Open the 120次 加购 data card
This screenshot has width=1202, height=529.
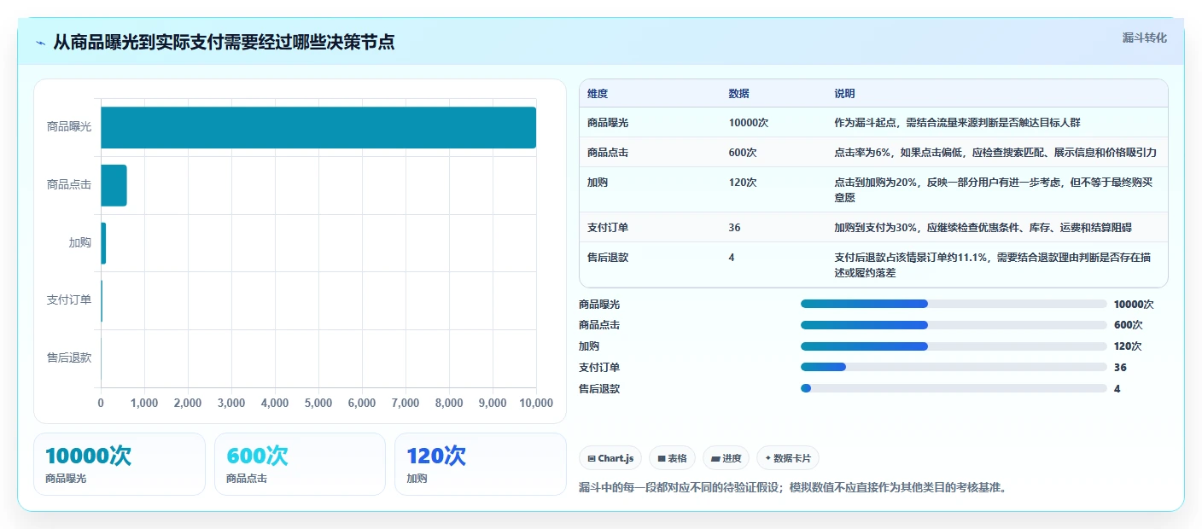tap(481, 464)
